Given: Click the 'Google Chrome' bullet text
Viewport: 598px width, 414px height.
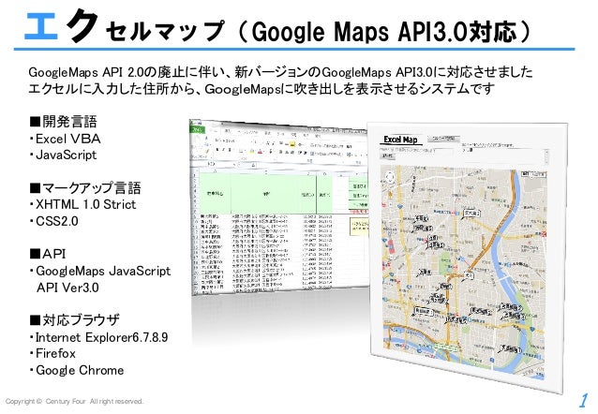Looking at the screenshot, I should point(80,370).
